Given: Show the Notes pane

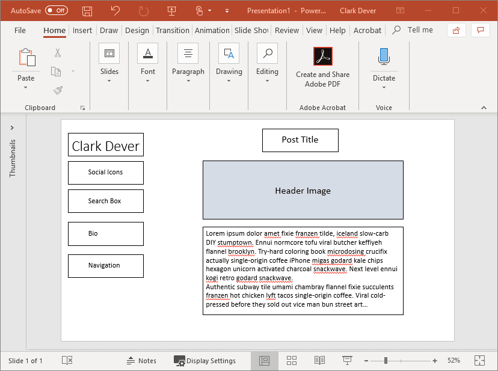Looking at the screenshot, I should pos(142,360).
